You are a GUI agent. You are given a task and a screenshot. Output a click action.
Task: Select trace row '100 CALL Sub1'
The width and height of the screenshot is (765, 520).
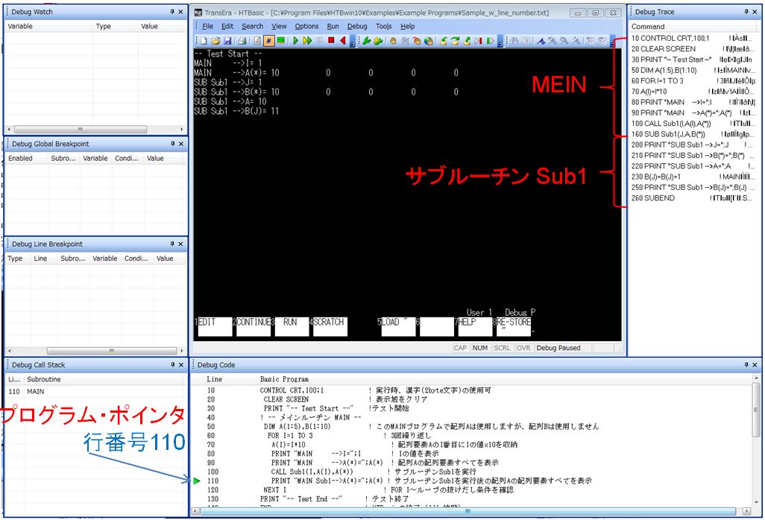pos(693,124)
